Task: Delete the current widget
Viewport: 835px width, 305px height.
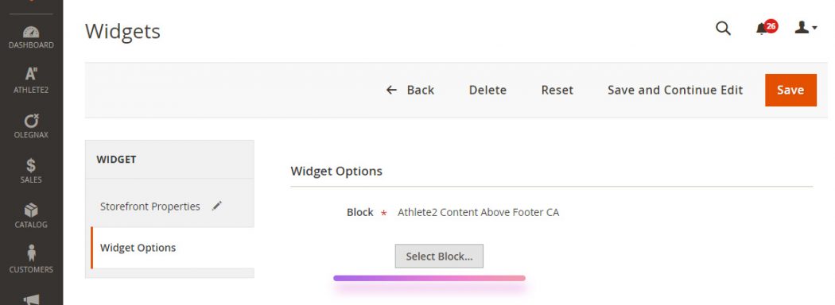Action: 487,90
